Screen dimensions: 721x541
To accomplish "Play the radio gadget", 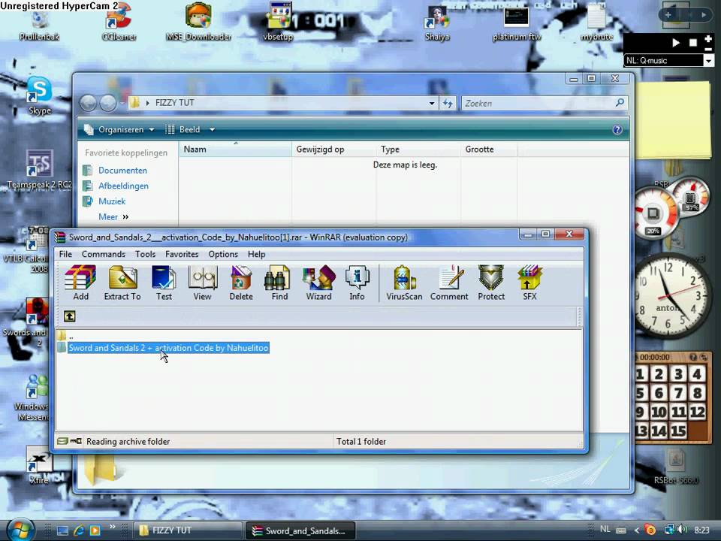I will [675, 43].
